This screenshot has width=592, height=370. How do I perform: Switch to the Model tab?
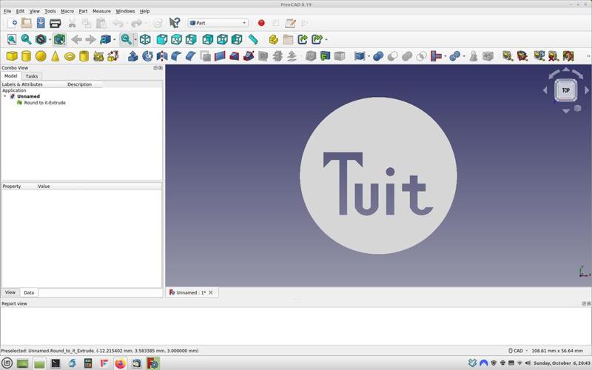click(x=10, y=76)
